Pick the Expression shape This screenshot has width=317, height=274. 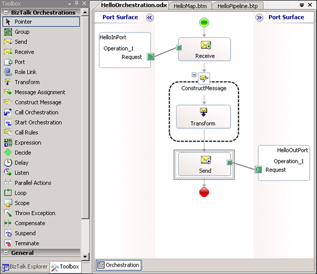click(41, 143)
